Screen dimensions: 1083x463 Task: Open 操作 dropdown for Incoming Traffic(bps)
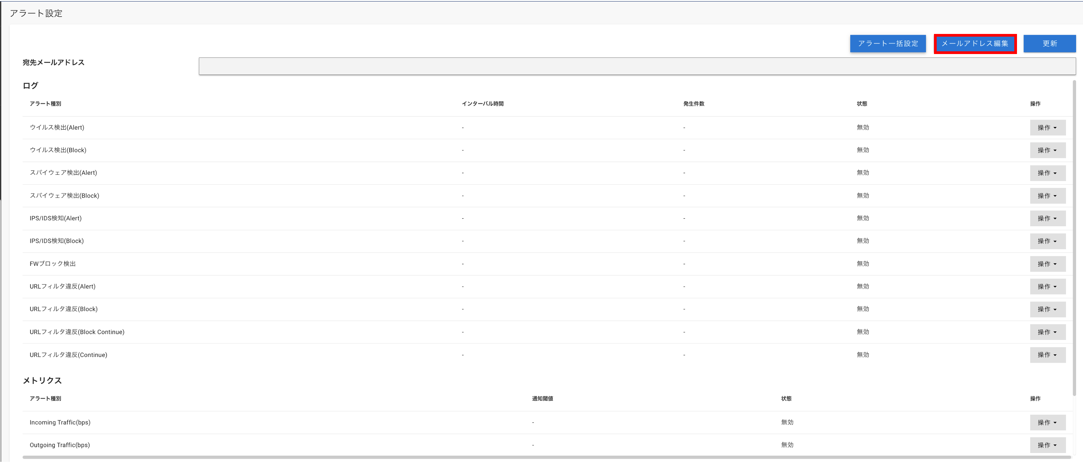point(1047,422)
